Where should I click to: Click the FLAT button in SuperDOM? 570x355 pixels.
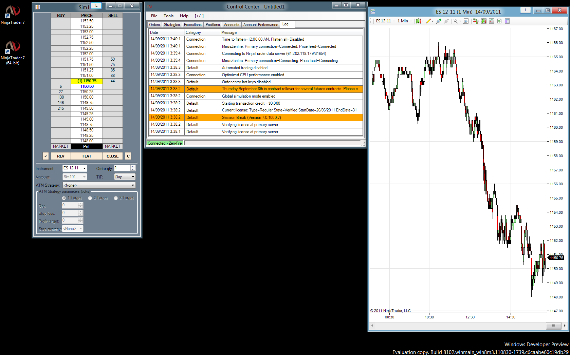[x=87, y=156]
